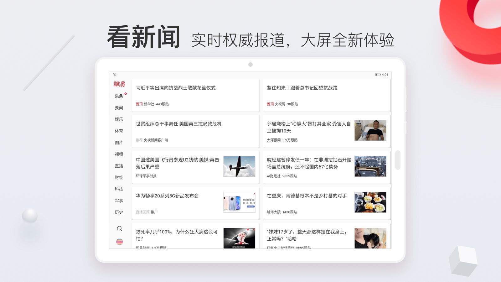This screenshot has width=501, height=282.
Task: Select the 头条 tab
Action: pyautogui.click(x=119, y=96)
